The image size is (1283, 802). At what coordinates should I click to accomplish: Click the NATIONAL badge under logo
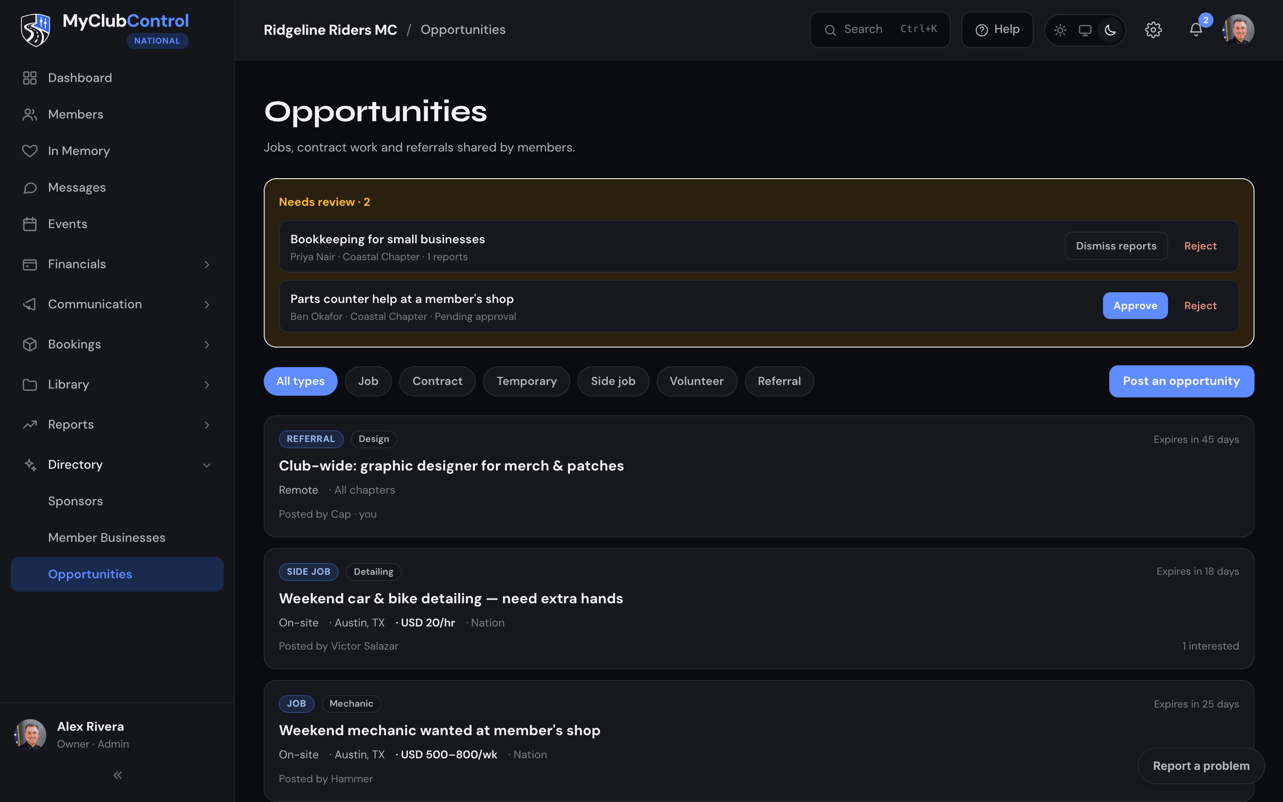[157, 41]
